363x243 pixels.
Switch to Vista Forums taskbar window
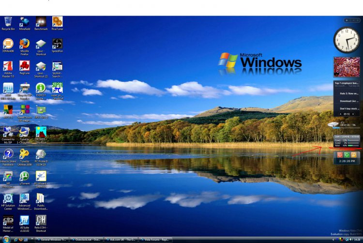pyautogui.click(x=155, y=240)
